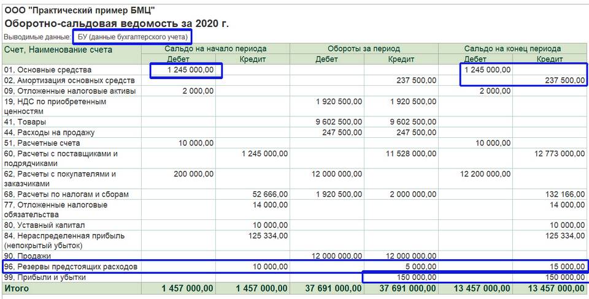Click opening credit 52 666,00 for account 68
The width and height of the screenshot is (589, 299).
point(270,194)
